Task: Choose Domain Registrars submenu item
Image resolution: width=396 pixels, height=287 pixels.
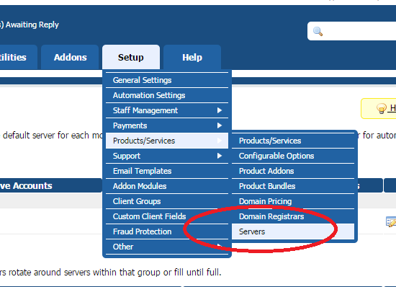Action: (293, 217)
